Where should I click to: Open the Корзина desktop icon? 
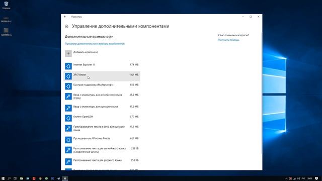pos(6,5)
